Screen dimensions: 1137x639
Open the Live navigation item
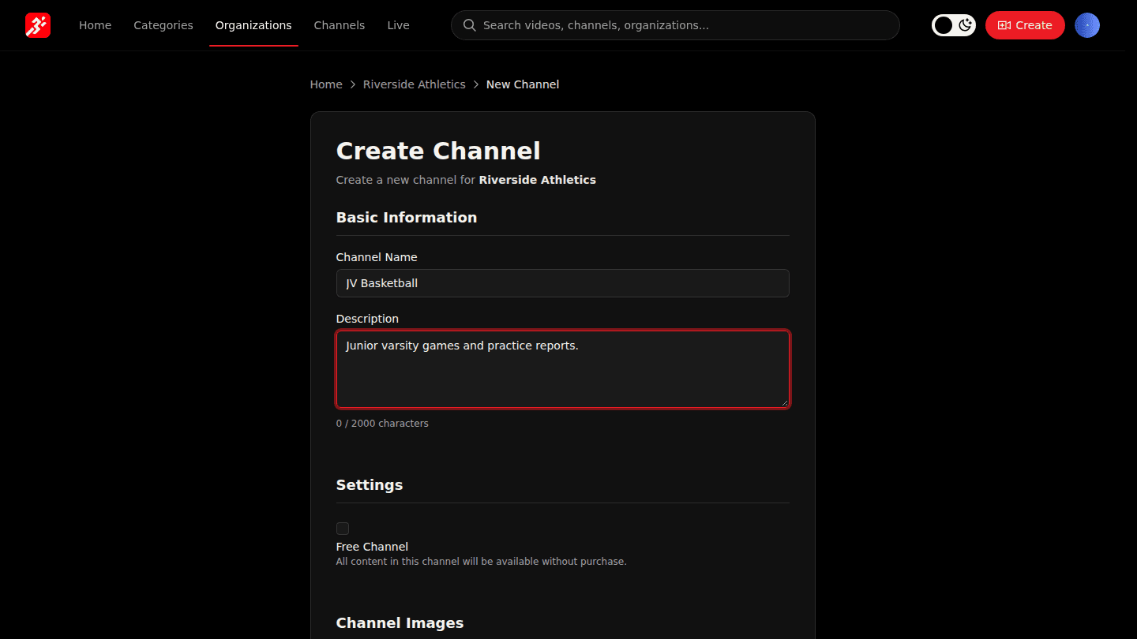click(398, 25)
